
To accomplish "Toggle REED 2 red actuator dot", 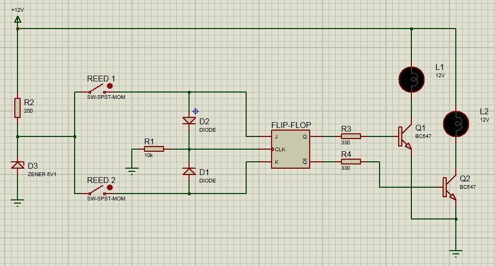I will pos(110,187).
